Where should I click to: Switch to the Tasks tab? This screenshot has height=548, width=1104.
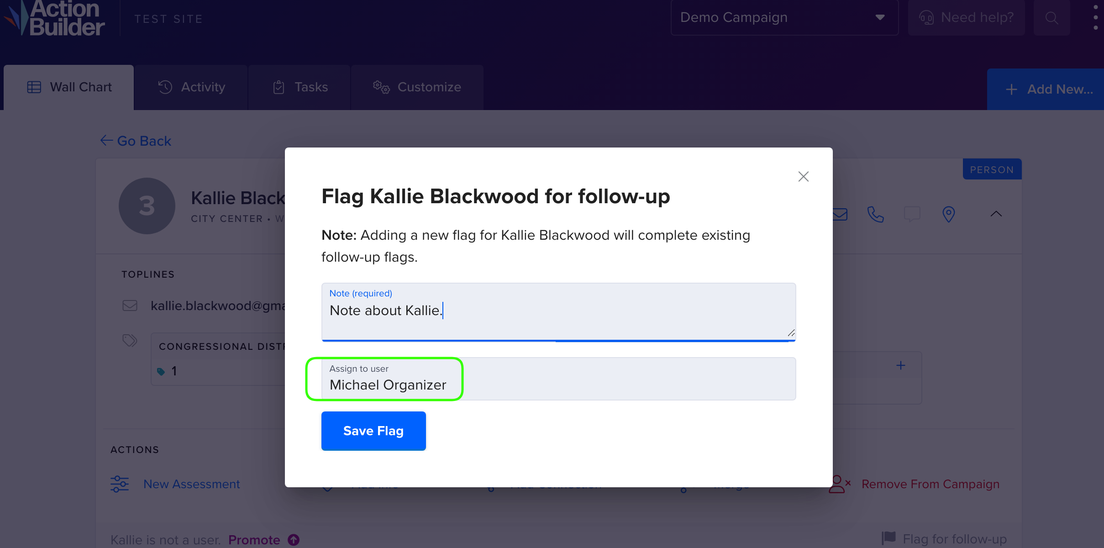pyautogui.click(x=300, y=87)
